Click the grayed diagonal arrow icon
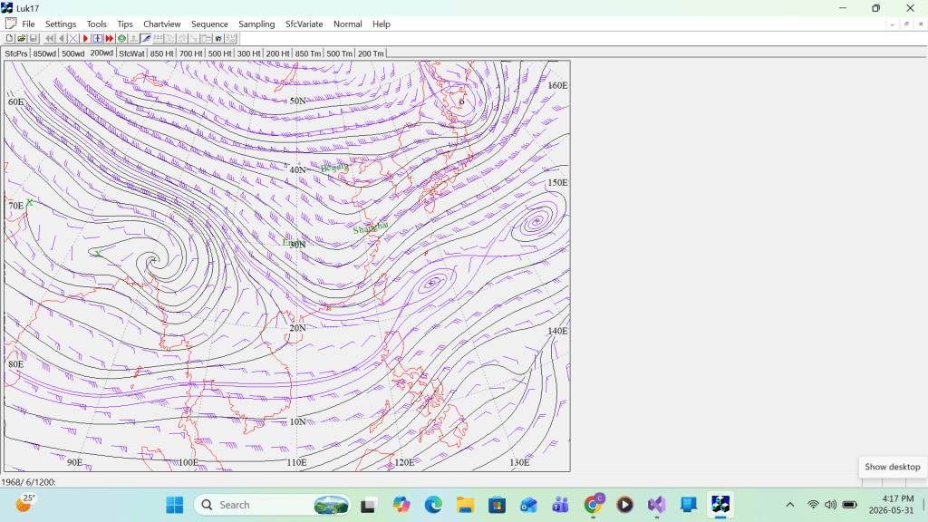Image resolution: width=928 pixels, height=522 pixels. 194,38
